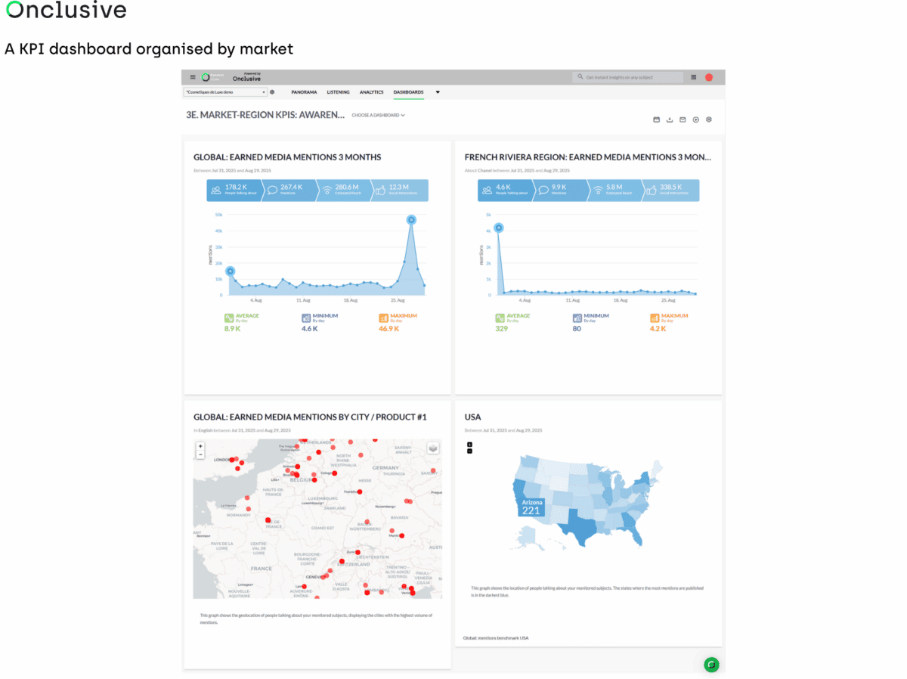The image size is (907, 679).
Task: Click the layers control on the city map
Action: click(x=432, y=448)
